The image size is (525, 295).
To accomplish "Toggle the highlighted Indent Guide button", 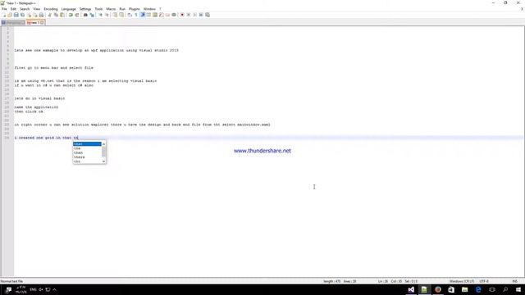I will tap(143, 15).
